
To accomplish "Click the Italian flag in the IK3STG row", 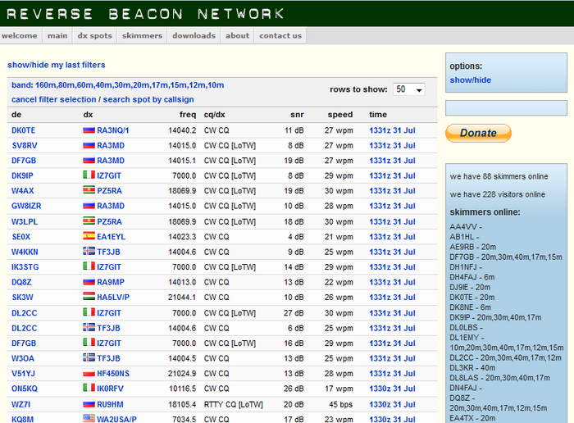I will click(x=89, y=266).
